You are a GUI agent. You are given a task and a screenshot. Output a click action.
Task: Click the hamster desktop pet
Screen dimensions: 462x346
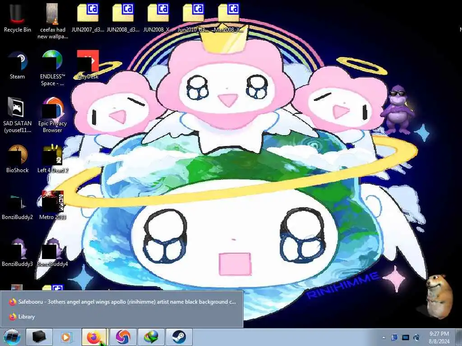click(439, 296)
